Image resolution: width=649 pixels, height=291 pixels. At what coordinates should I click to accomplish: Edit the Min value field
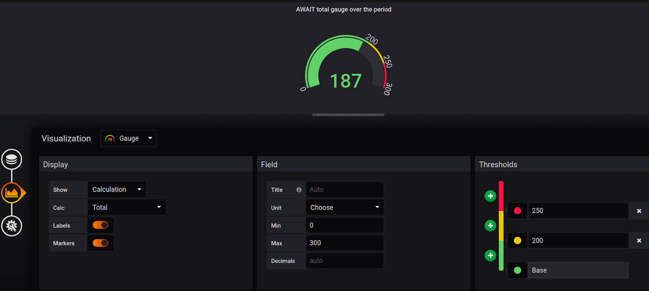point(344,225)
